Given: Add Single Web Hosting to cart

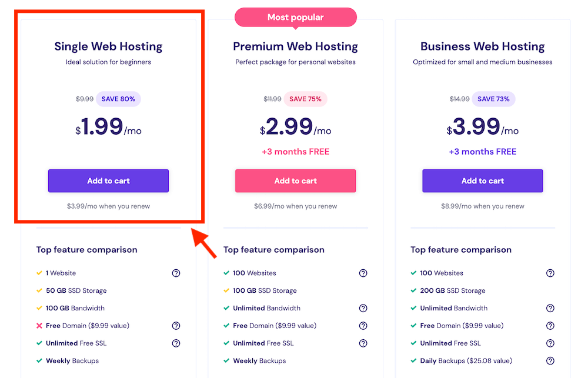Looking at the screenshot, I should click(108, 181).
